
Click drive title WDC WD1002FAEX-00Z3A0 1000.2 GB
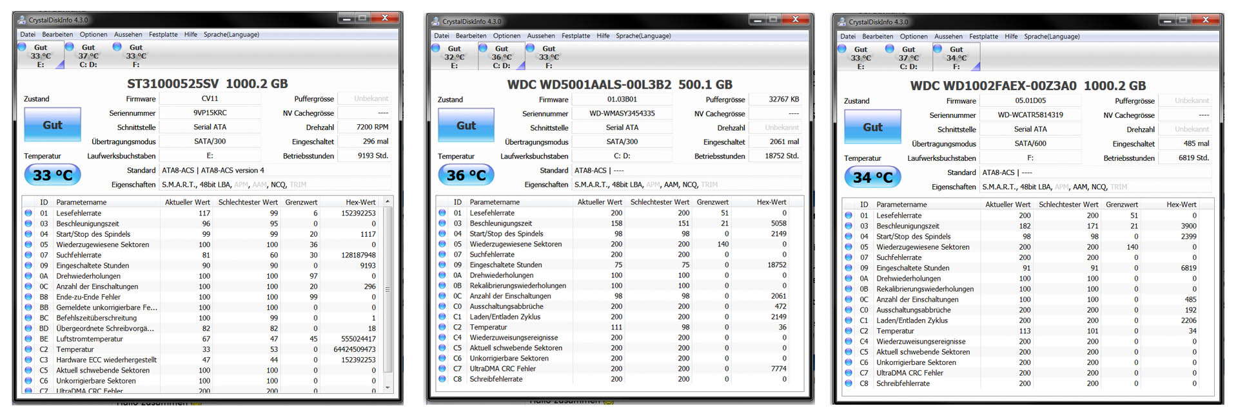1028,86
